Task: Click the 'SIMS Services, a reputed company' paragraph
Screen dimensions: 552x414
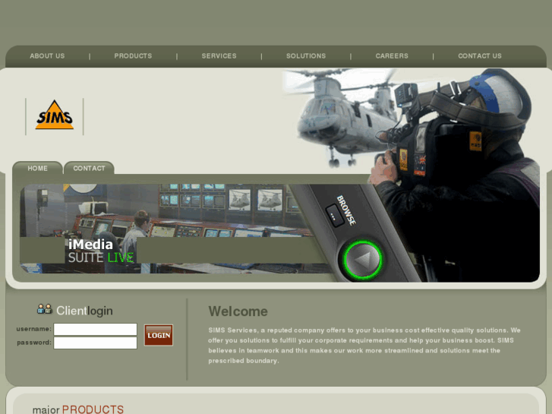Action: click(364, 346)
